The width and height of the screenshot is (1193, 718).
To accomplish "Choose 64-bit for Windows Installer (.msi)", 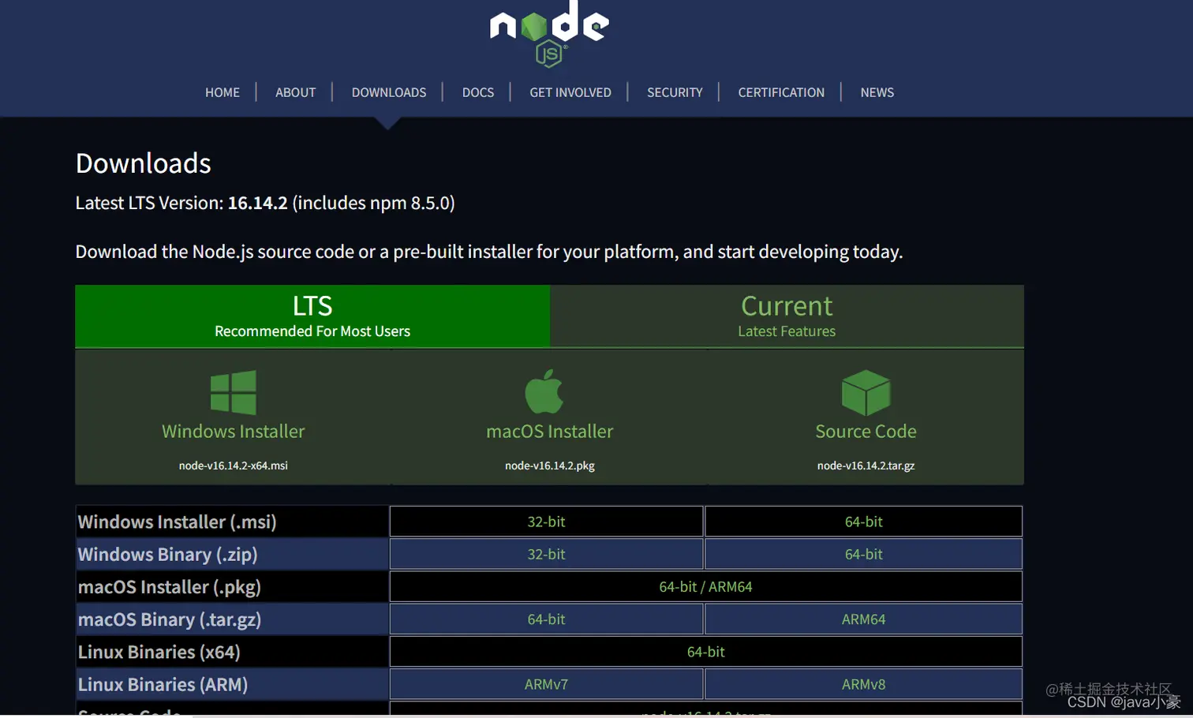I will (x=864, y=522).
